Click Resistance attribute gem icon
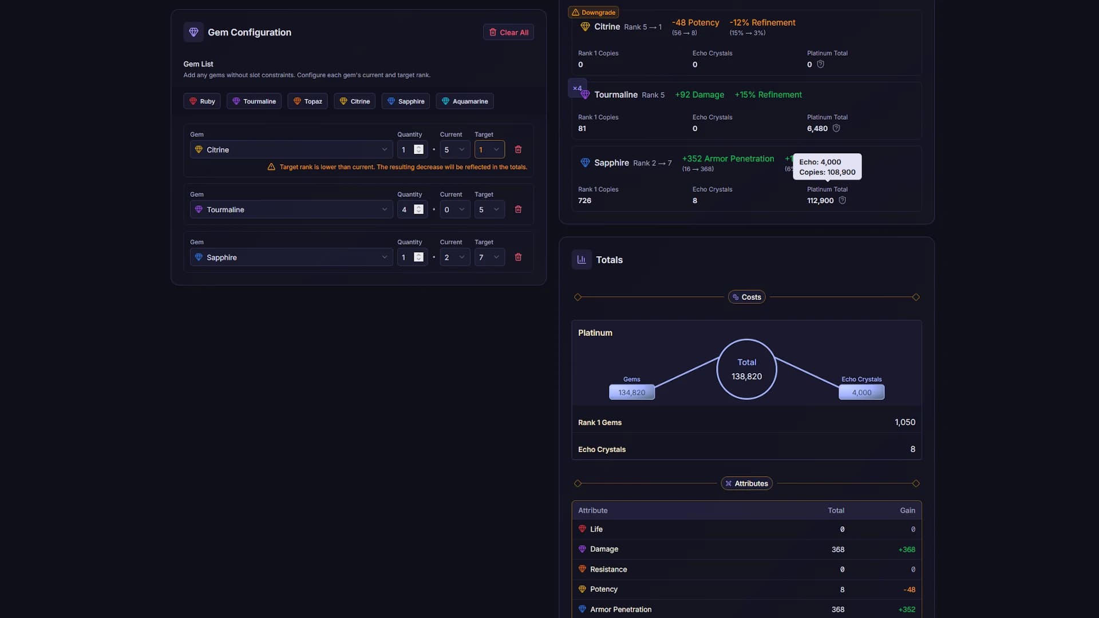The height and width of the screenshot is (618, 1099). [582, 569]
